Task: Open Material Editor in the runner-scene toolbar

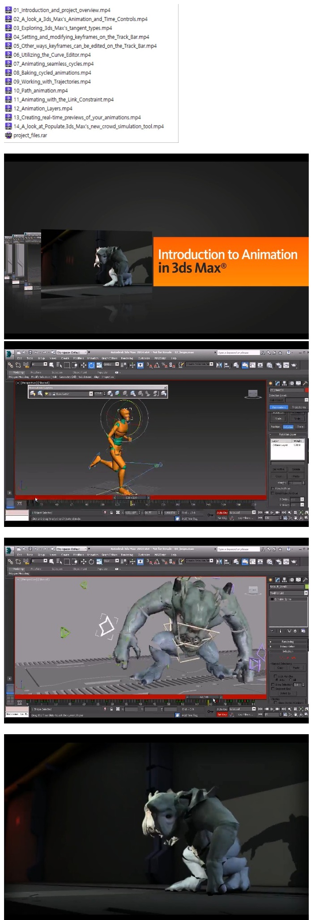Action: (x=269, y=365)
